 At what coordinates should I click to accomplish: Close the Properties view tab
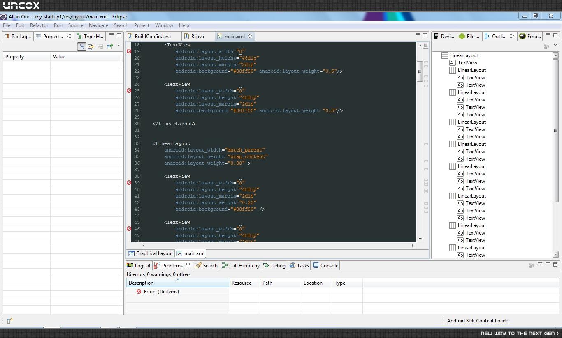click(69, 36)
